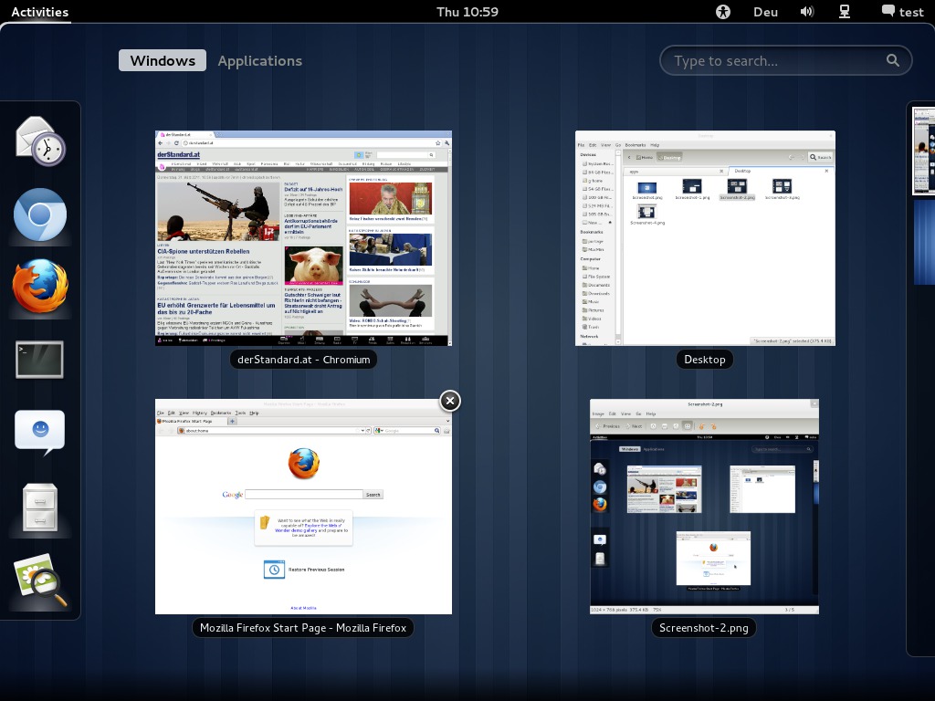Open the Deu keyboard layout menu
Viewport: 935px width, 701px height.
765,12
